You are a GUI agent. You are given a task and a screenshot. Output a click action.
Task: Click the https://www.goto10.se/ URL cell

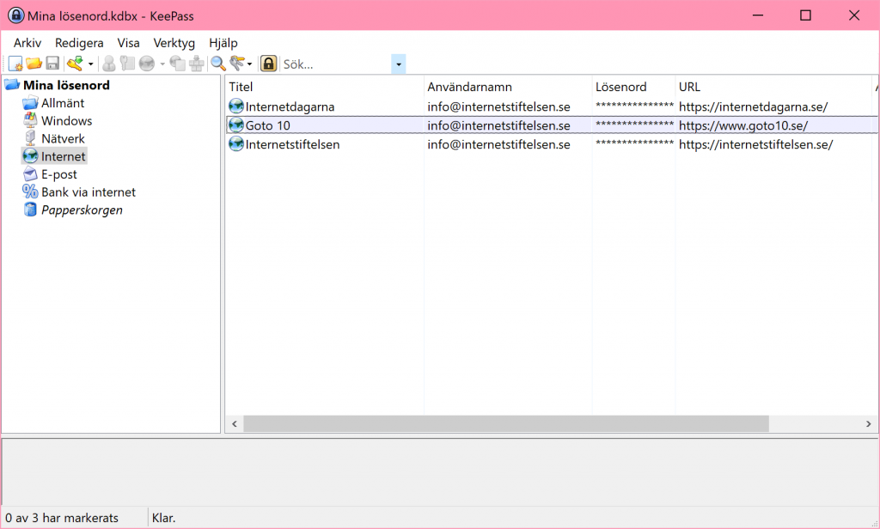[743, 125]
